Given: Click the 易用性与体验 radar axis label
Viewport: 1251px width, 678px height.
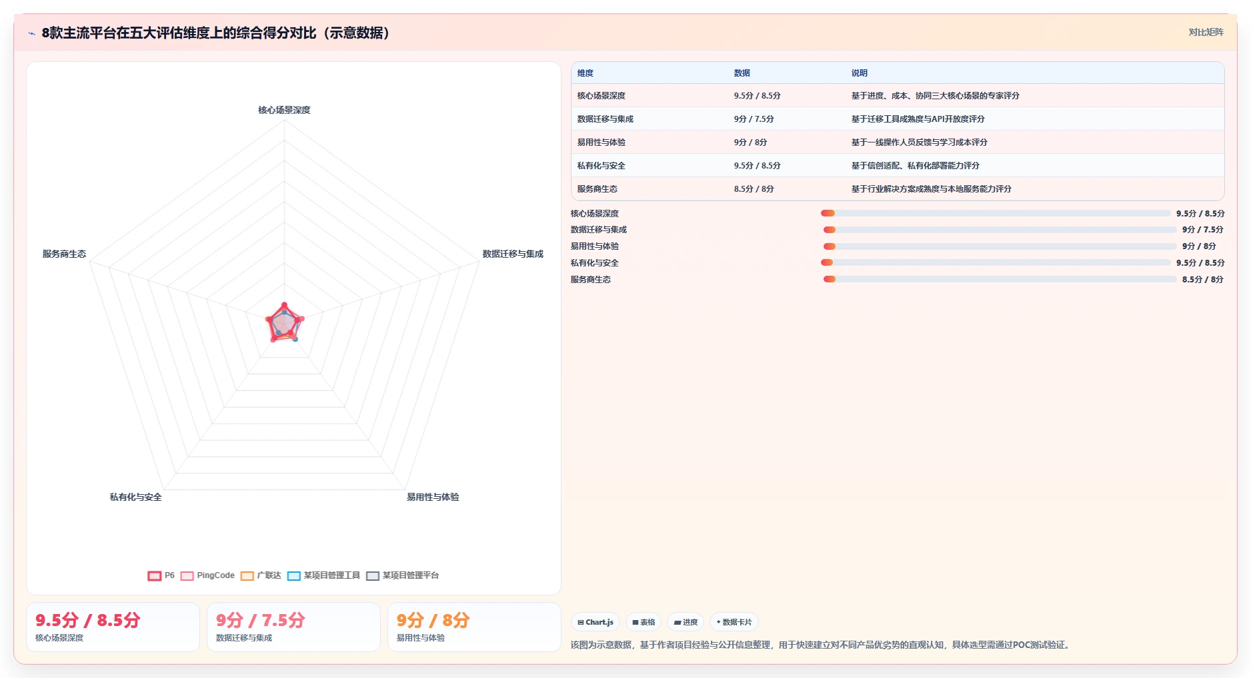Looking at the screenshot, I should pyautogui.click(x=433, y=497).
